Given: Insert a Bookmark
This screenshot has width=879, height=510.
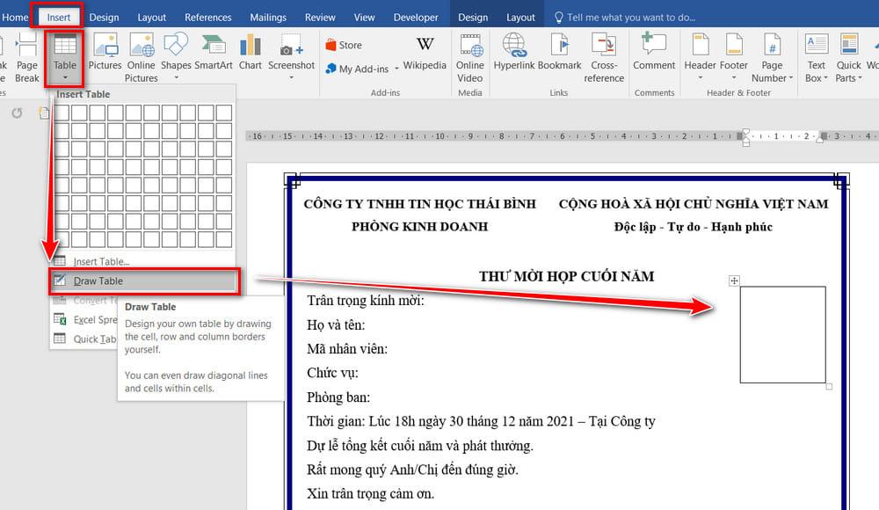Looking at the screenshot, I should tap(559, 52).
